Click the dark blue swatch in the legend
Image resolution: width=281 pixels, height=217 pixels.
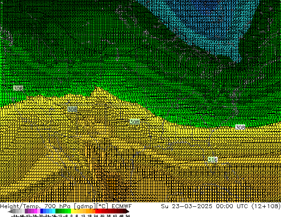click(x=42, y=211)
